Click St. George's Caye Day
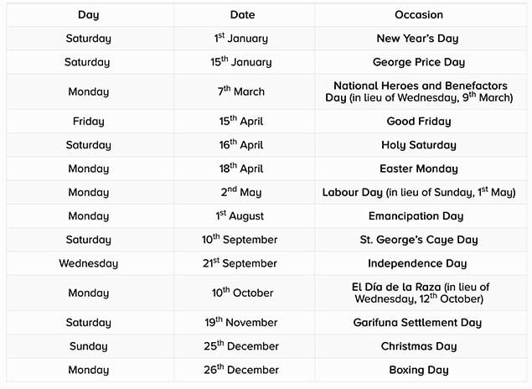Image resolution: width=532 pixels, height=389 pixels. 418,240
